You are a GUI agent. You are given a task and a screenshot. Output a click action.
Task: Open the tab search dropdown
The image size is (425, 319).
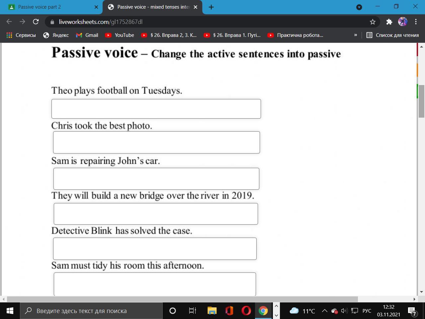click(x=359, y=7)
